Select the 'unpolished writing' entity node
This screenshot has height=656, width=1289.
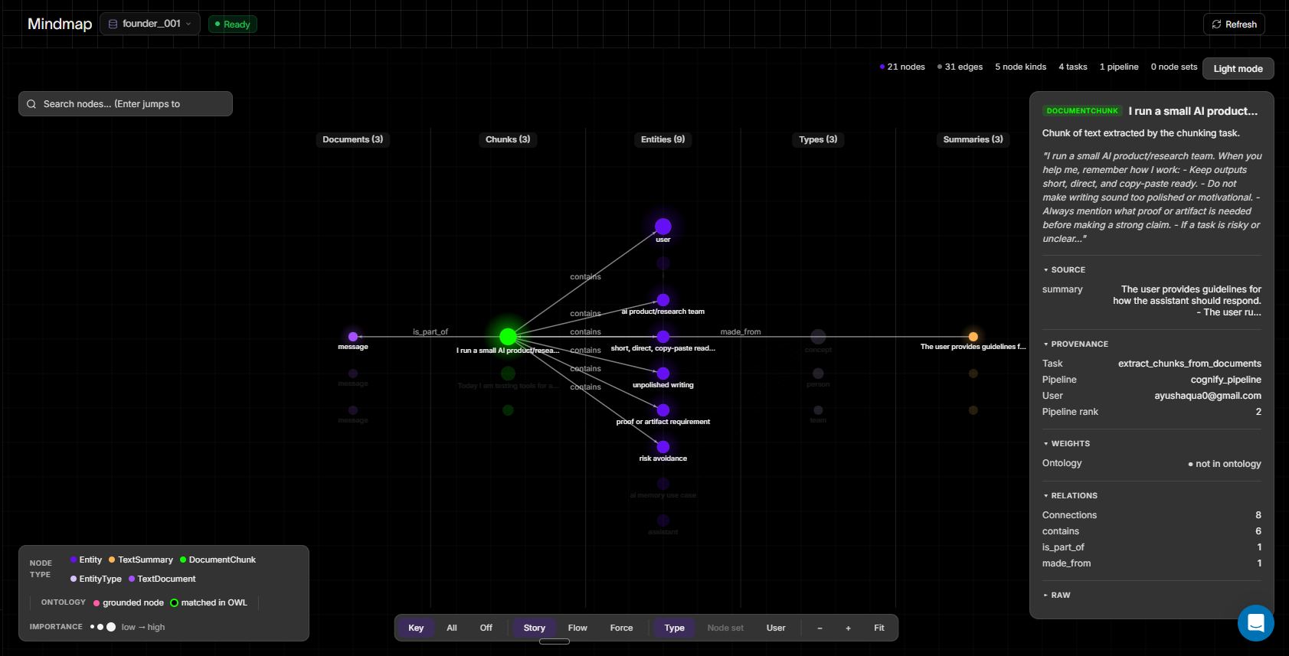coord(663,374)
